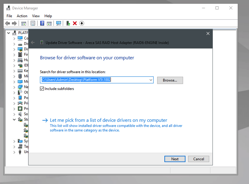249x184 pixels.
Task: Click the Update driver software toolbar icon
Action: [x=68, y=23]
